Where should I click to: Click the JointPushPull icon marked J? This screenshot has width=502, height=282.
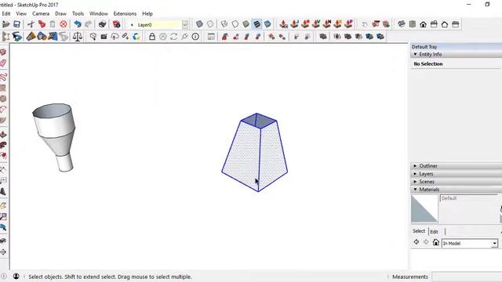(294, 24)
